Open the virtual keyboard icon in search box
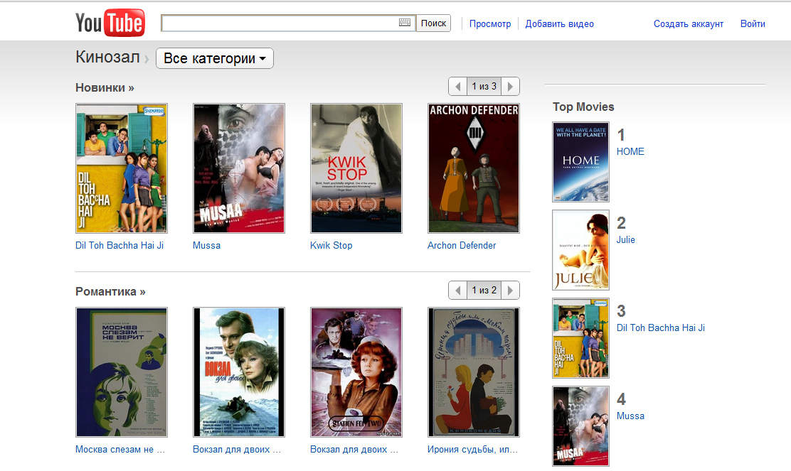791x471 pixels. [x=405, y=23]
